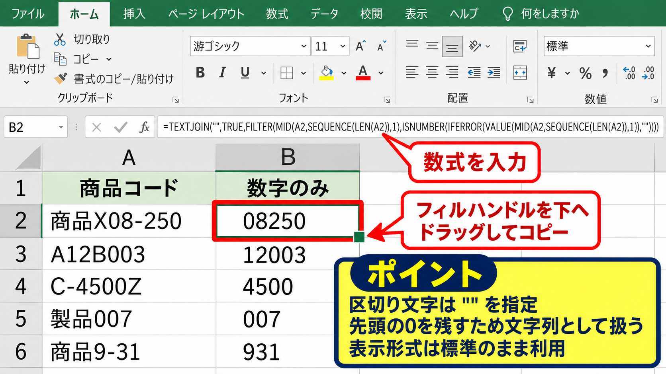This screenshot has width=666, height=374.
Task: Open the ファイル tab
Action: coord(28,14)
